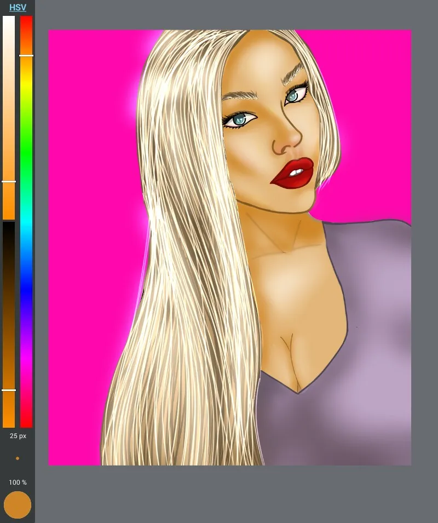Click the saturation slider handle

9,181
